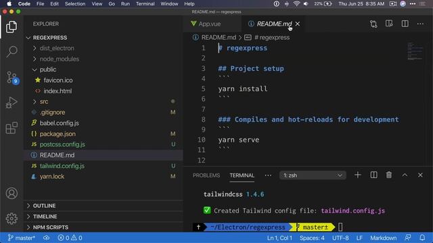433x243 pixels.
Task: Click the Open Preview to the Side icon
Action: (389, 24)
